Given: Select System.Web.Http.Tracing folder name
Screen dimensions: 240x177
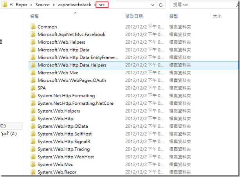Looking at the screenshot, I should click(64, 149).
